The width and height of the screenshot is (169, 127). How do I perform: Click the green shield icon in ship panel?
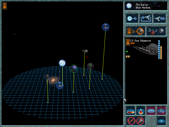tap(127, 52)
